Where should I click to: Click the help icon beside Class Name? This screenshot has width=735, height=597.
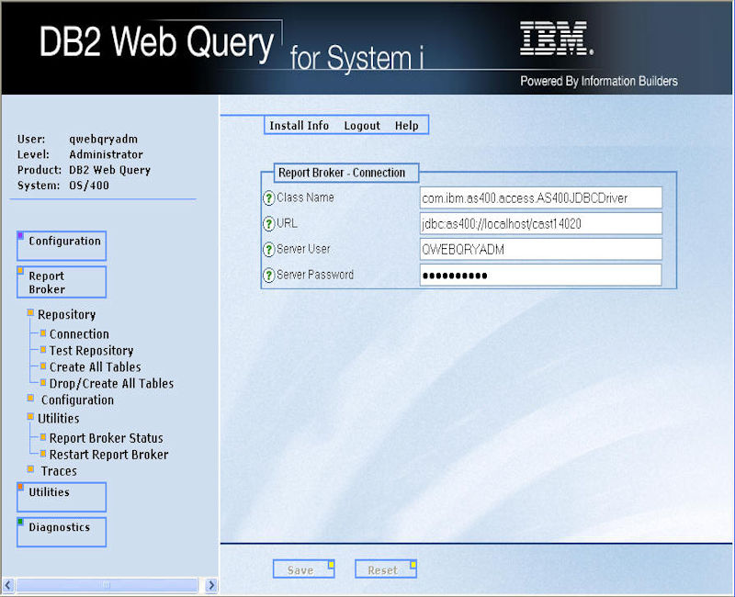pos(268,198)
